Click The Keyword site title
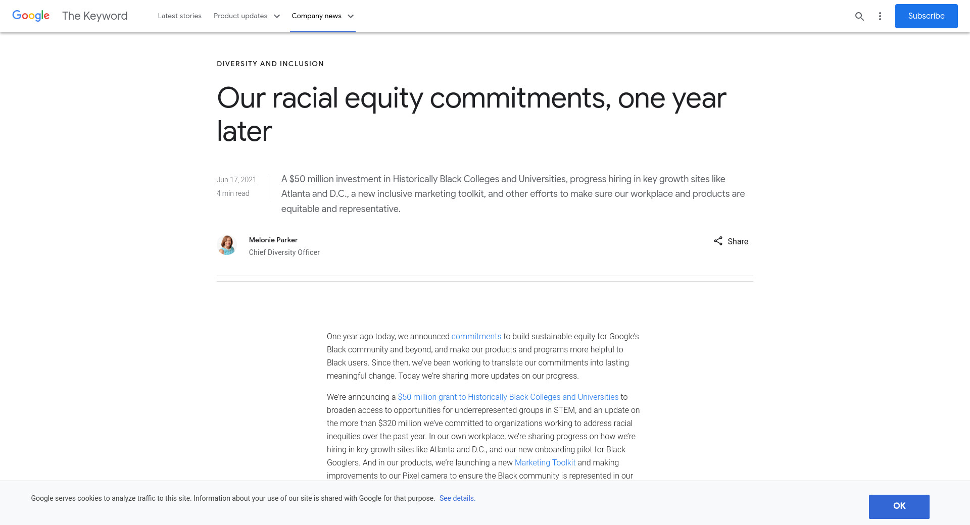 [94, 16]
